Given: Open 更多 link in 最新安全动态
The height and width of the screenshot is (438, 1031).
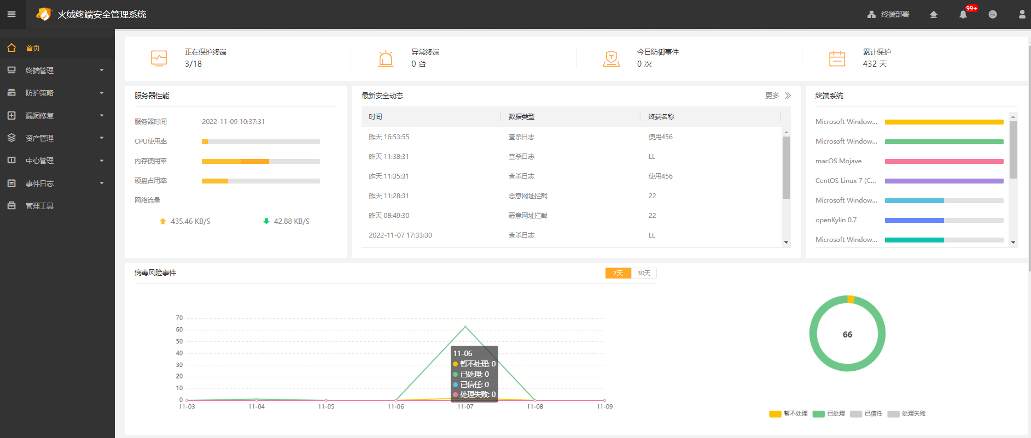Looking at the screenshot, I should coord(772,96).
